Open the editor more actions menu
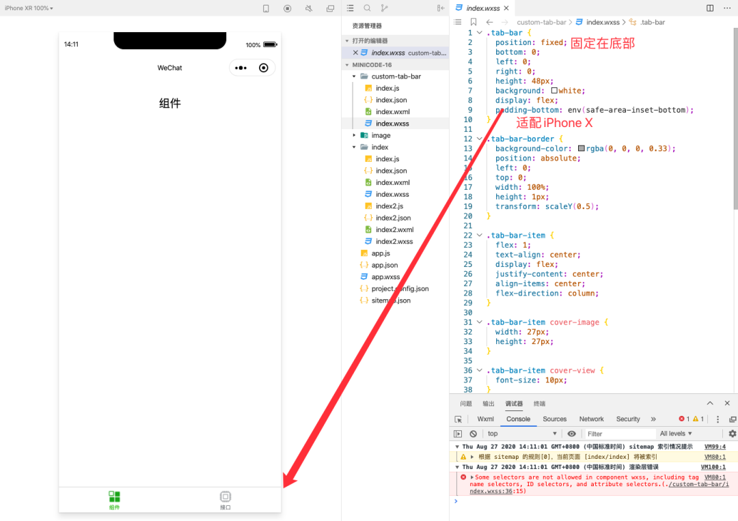 tap(727, 8)
